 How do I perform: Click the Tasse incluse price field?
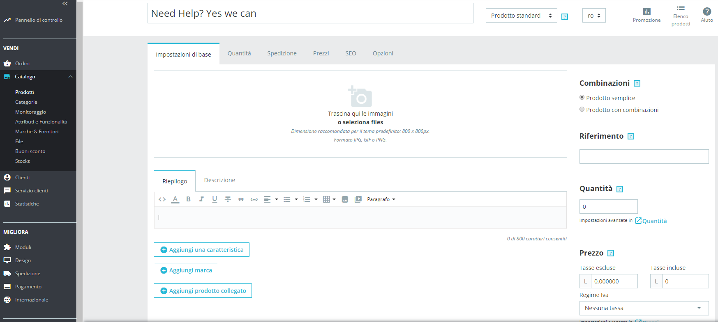coord(685,281)
